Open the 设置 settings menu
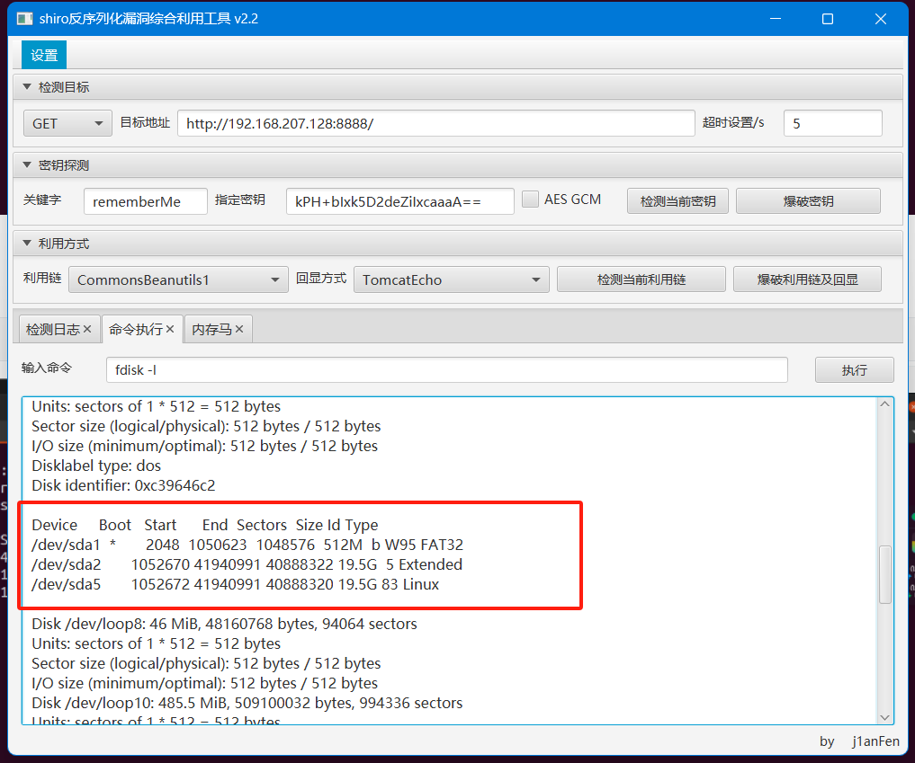915x763 pixels. pos(44,56)
